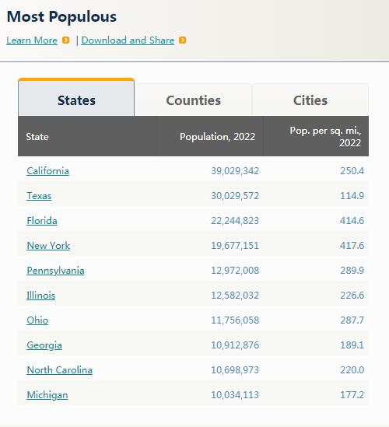
Task: Open the Georgia state link
Action: (44, 345)
